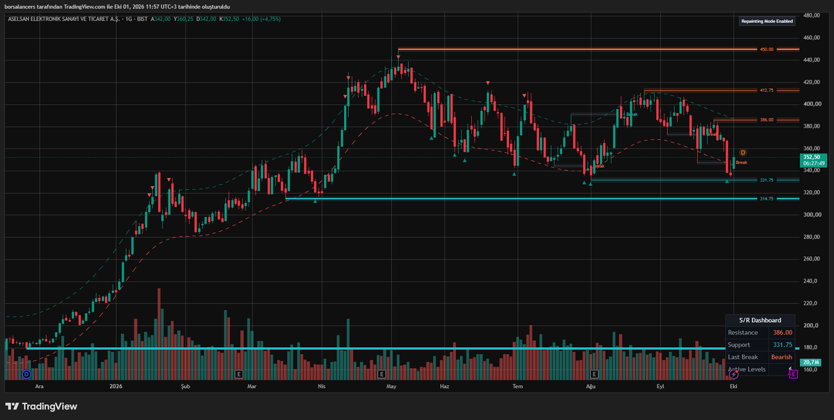Click the purple lightning bolt event icon
Image resolution: width=834 pixels, height=420 pixels.
tap(734, 373)
